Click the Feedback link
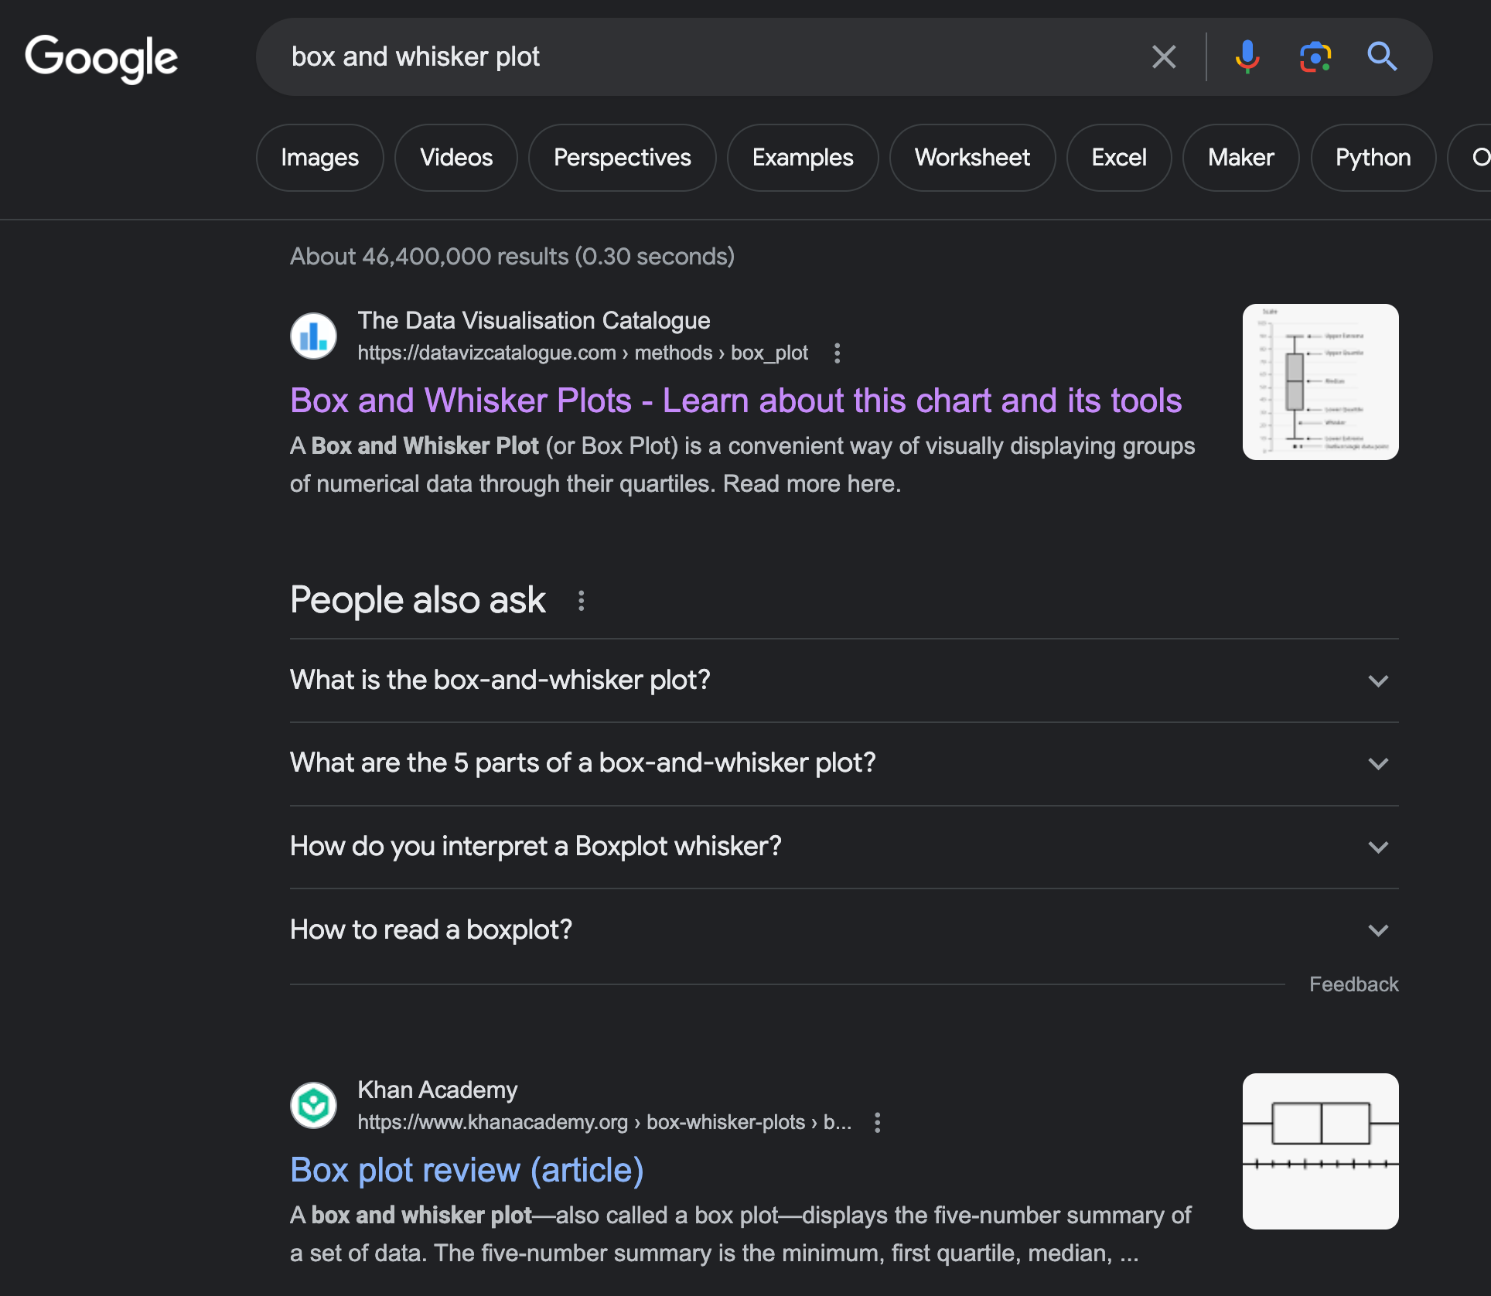Viewport: 1491px width, 1296px height. pos(1353,984)
